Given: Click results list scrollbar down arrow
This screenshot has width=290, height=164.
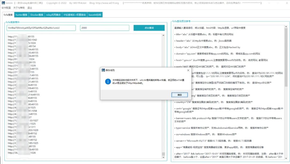Looking at the screenshot, I should click(x=163, y=157).
